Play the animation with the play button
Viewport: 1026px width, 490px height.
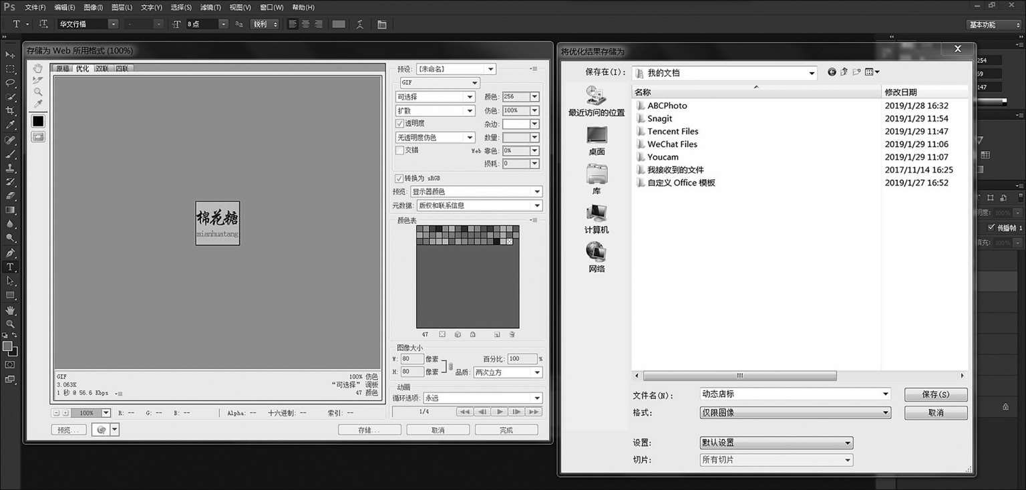point(500,412)
